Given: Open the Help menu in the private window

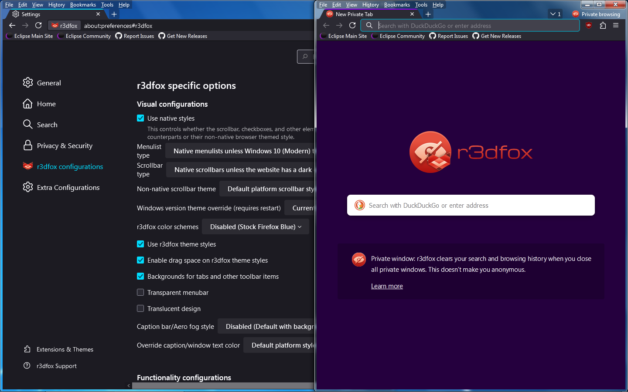Looking at the screenshot, I should click(438, 5).
